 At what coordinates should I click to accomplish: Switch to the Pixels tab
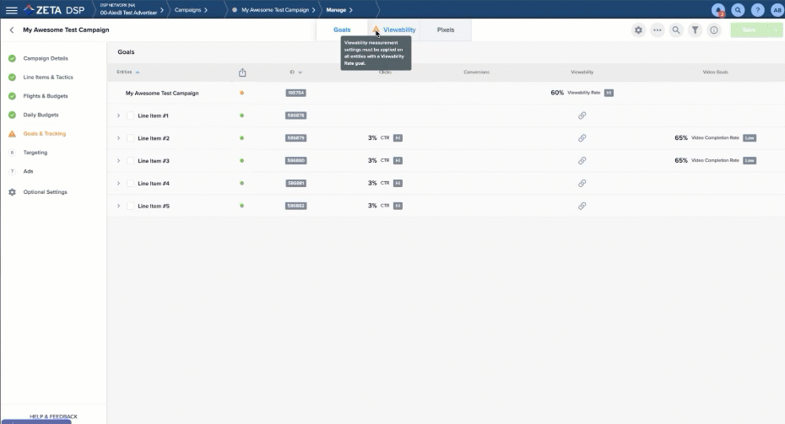coord(446,30)
